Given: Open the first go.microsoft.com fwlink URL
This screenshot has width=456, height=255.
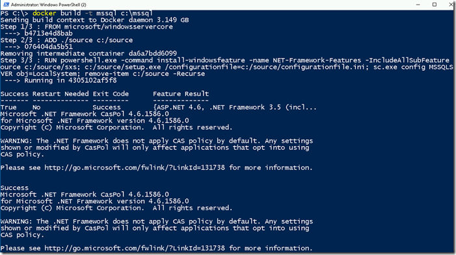Looking at the screenshot, I should 135,167.
